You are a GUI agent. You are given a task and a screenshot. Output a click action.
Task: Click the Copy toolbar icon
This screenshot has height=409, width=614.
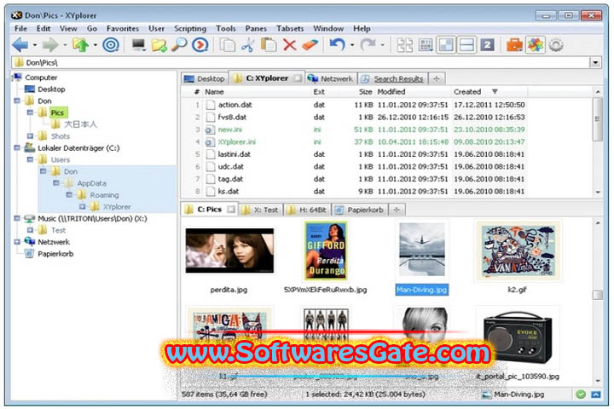(227, 45)
